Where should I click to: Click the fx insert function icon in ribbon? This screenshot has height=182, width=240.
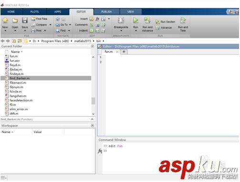tap(97, 19)
